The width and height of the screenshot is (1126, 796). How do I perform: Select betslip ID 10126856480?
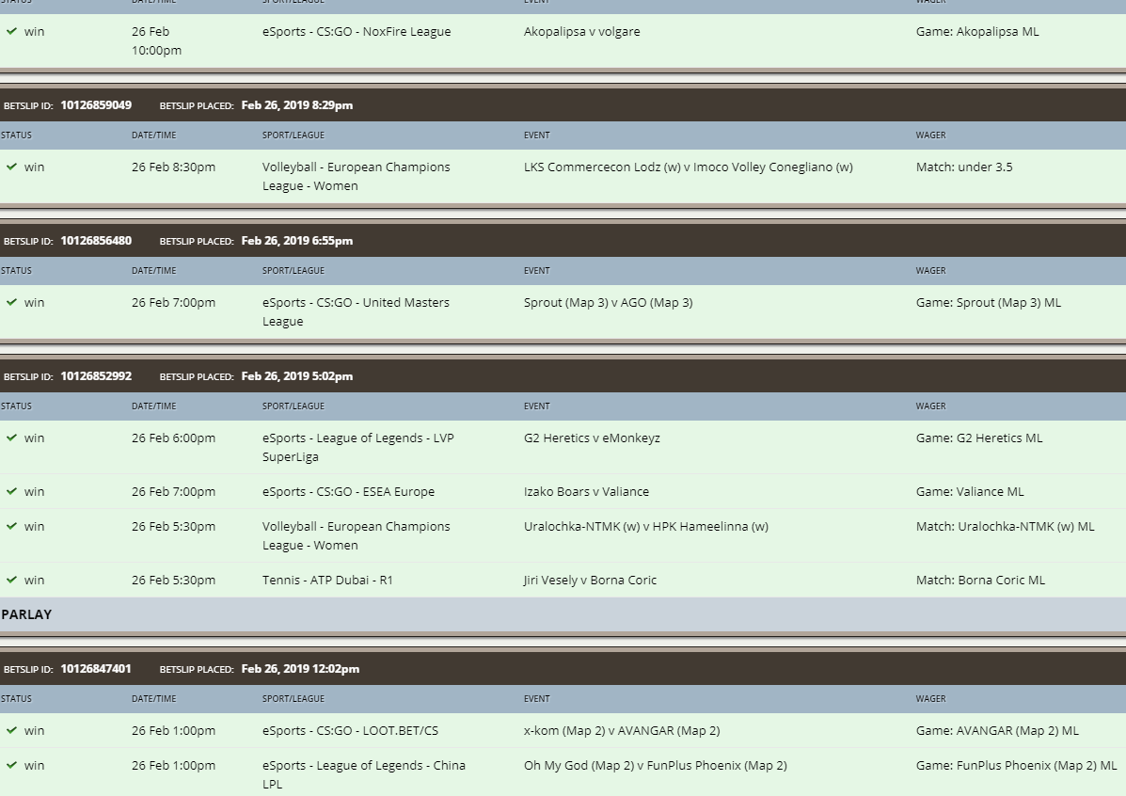click(96, 241)
